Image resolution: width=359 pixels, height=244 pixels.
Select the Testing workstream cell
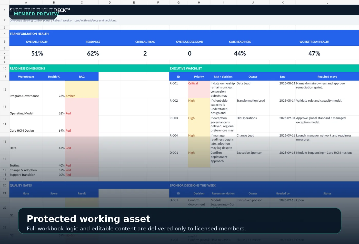tap(26, 159)
